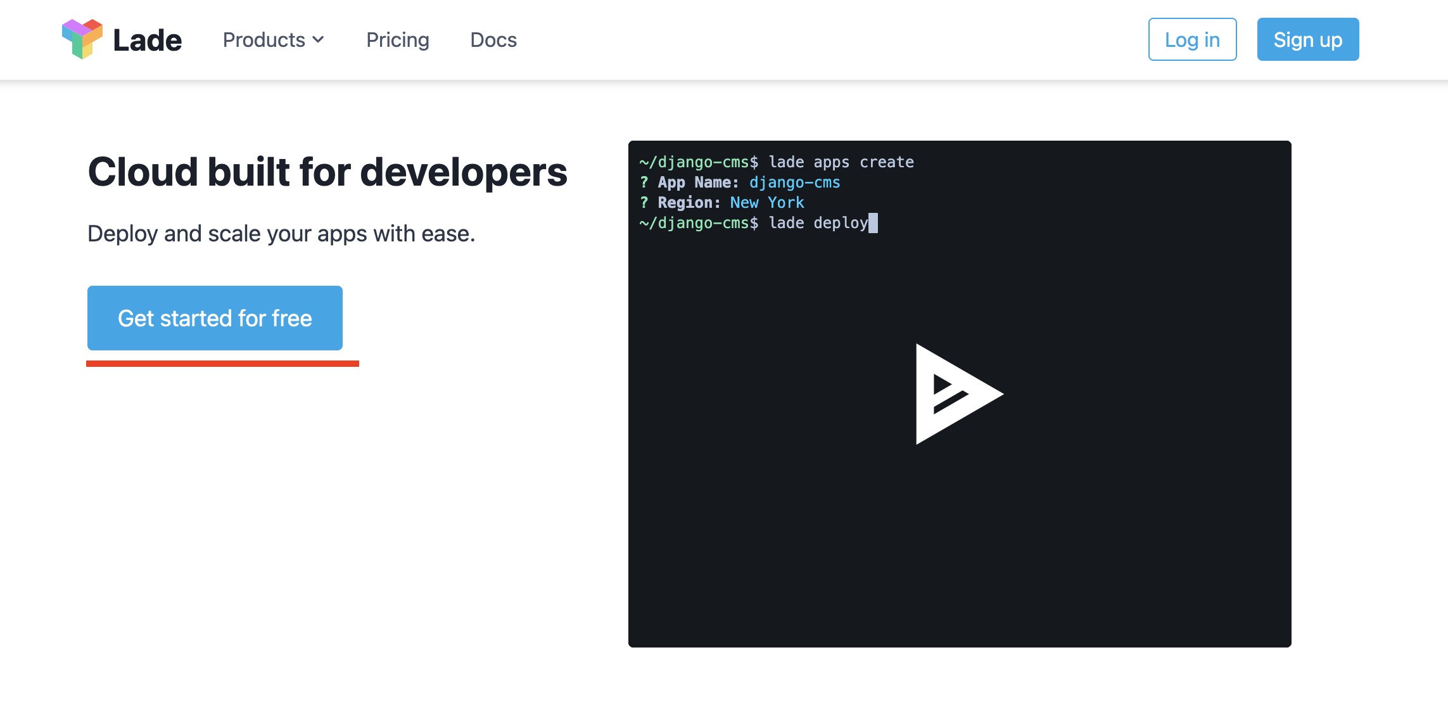Click the empty bottom area of the terminal player

958,570
